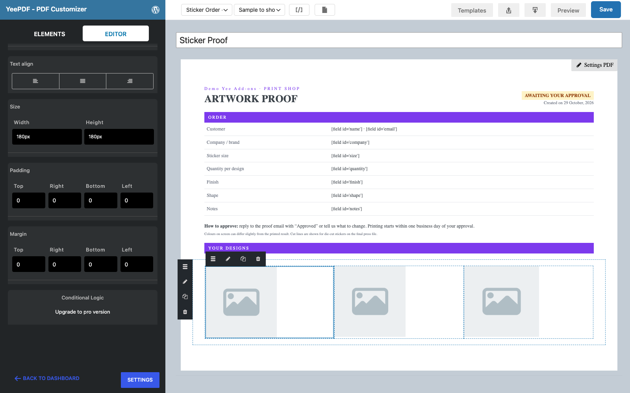The width and height of the screenshot is (630, 393).
Task: Click the Margin Bottom input
Action: [x=101, y=264]
